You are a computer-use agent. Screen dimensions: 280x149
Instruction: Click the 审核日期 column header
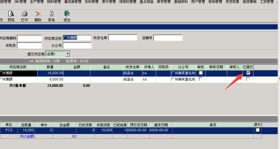tap(216, 67)
